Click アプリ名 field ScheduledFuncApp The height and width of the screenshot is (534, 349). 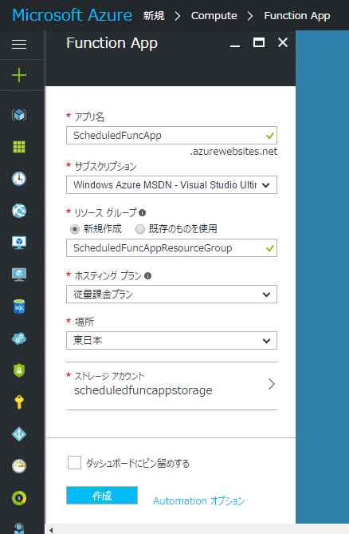tap(171, 136)
